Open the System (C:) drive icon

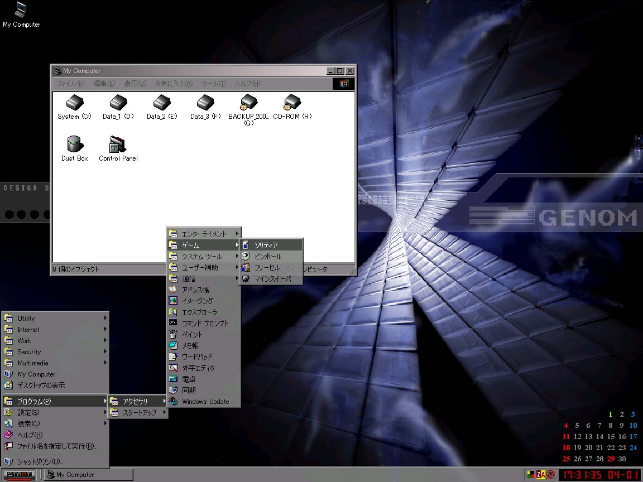tap(74, 103)
